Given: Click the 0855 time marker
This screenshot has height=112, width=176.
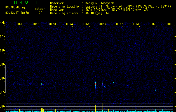Looking at the screenshot, I should point(86,24).
